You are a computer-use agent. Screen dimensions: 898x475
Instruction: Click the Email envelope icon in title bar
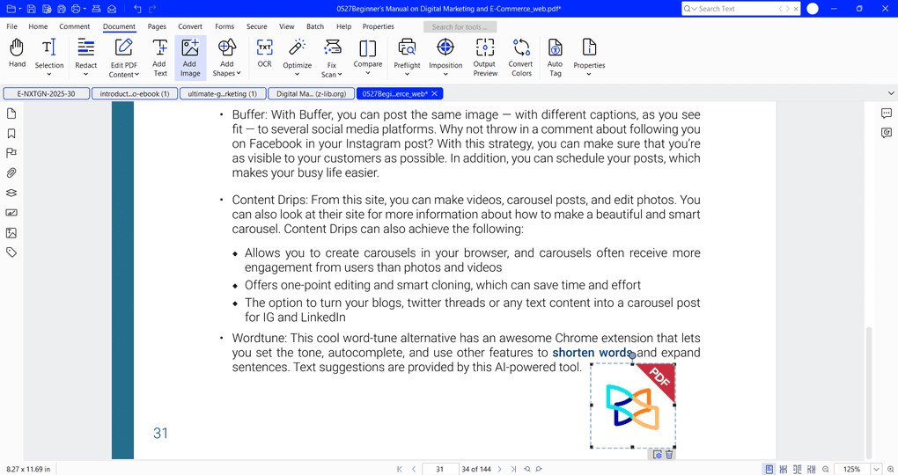point(113,9)
